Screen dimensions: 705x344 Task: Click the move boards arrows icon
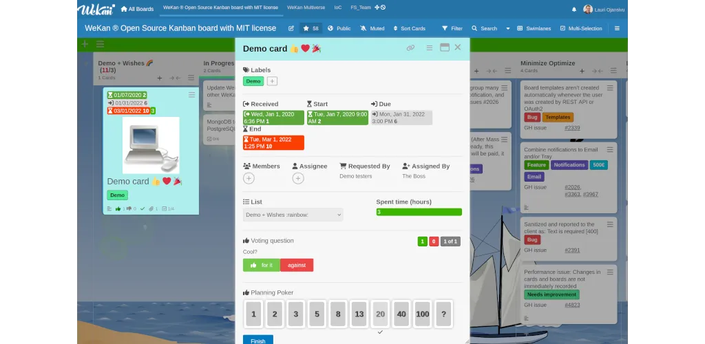377,8
